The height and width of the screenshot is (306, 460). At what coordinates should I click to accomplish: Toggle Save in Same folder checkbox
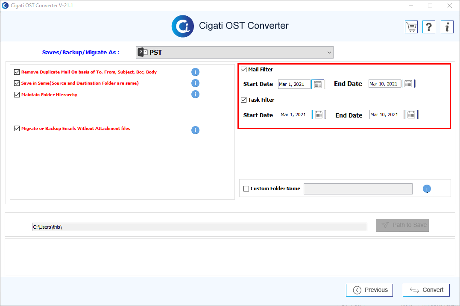17,83
